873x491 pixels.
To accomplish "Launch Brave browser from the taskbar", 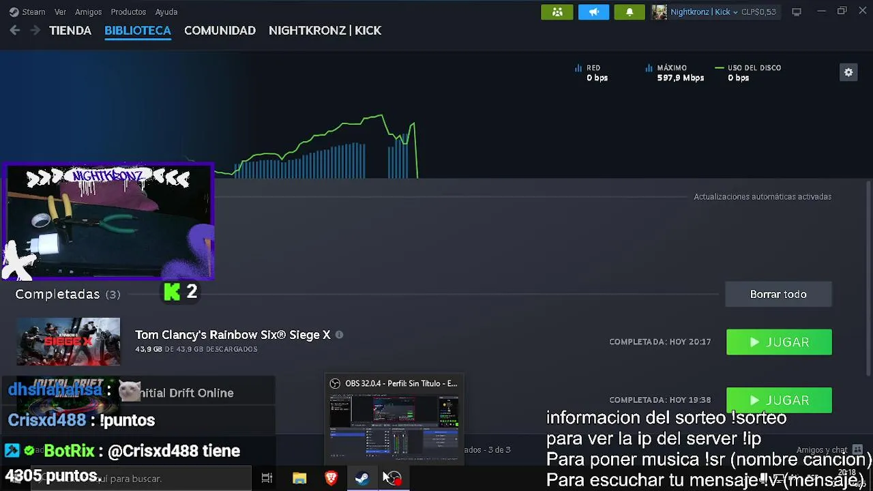I will pos(331,478).
